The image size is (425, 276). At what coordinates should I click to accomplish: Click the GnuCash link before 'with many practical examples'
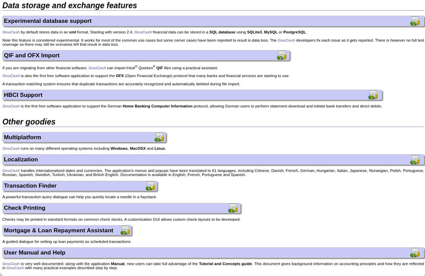(x=15, y=268)
